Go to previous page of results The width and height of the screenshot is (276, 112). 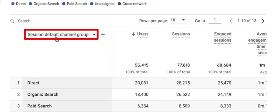(x=231, y=21)
